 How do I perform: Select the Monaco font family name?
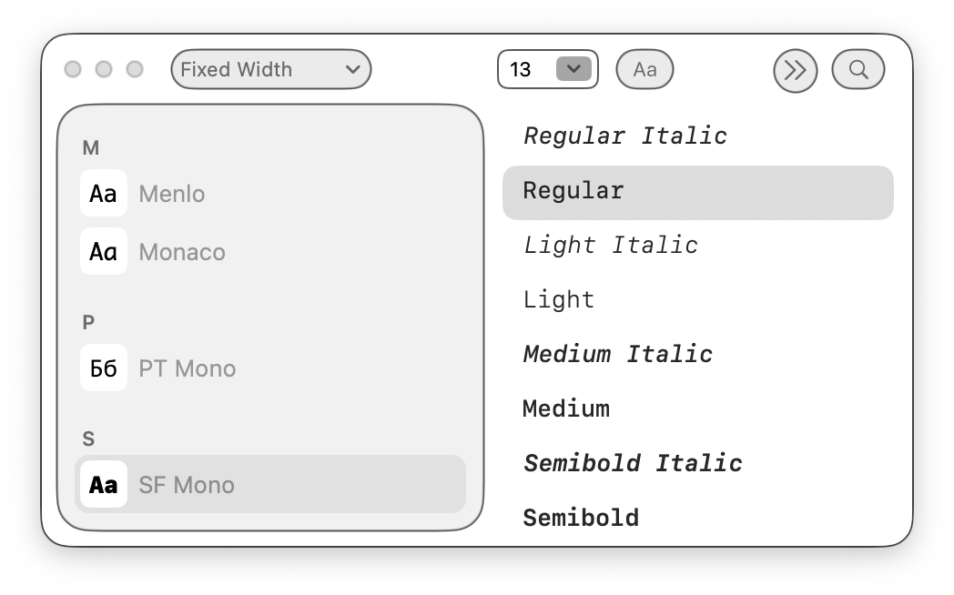click(x=182, y=252)
